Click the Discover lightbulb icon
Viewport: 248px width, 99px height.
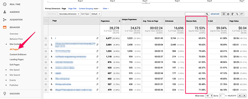coord(5,94)
